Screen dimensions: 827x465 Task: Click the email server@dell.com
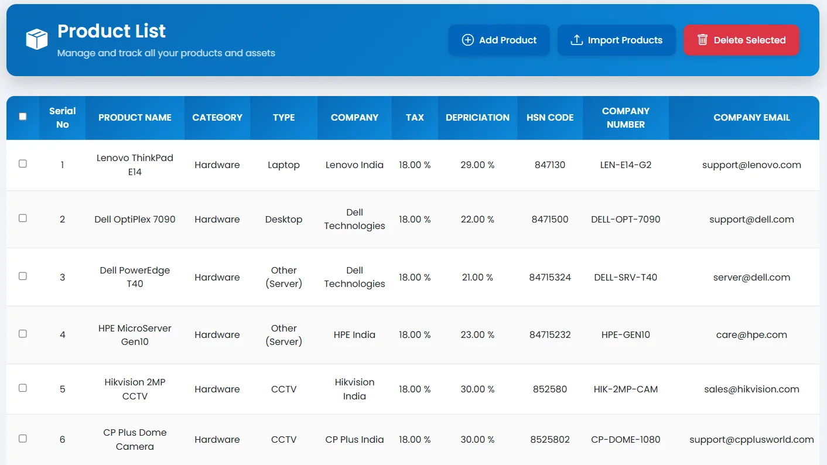[751, 278]
